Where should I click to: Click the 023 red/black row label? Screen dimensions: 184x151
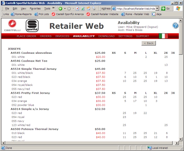(x=21, y=77)
